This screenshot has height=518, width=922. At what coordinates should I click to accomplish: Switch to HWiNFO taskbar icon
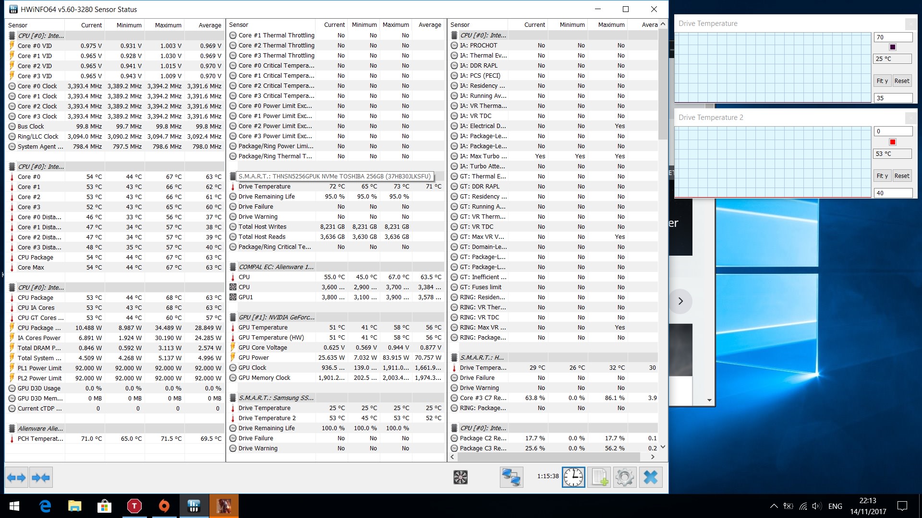coord(194,506)
